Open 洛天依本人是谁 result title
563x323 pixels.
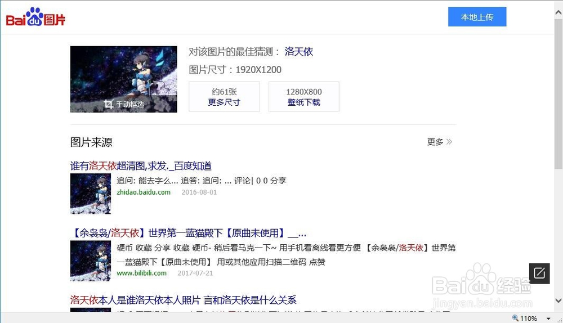pos(184,300)
